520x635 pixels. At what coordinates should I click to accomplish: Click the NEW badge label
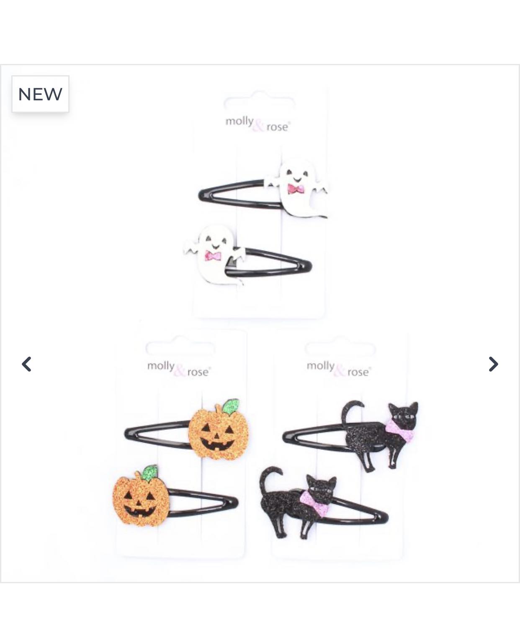40,94
